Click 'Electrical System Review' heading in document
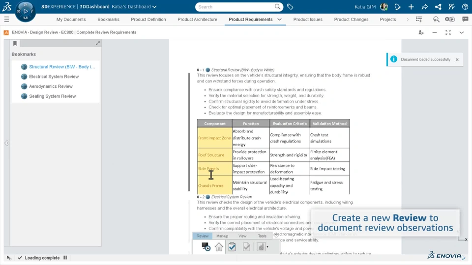 [231, 197]
